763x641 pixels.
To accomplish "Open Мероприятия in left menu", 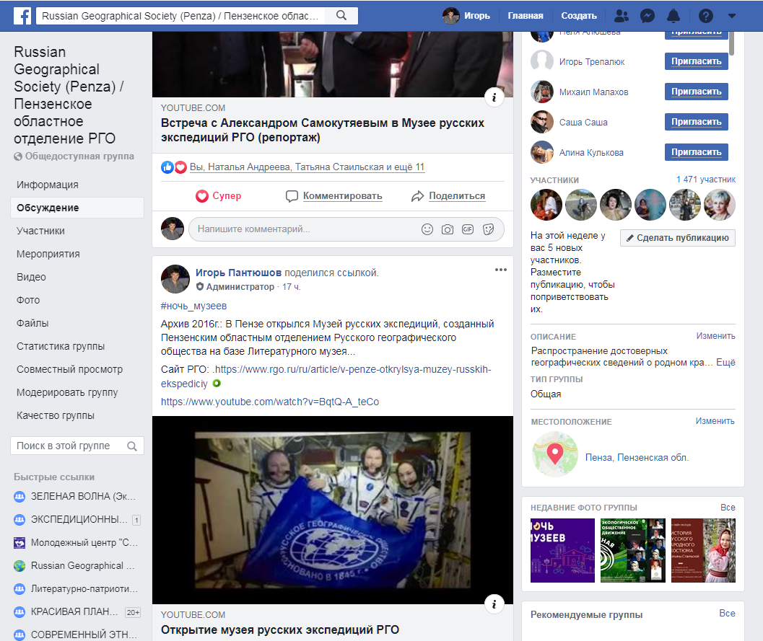I will pos(48,254).
